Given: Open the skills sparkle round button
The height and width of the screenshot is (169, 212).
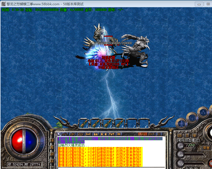Looking at the screenshot, I should (203, 113).
